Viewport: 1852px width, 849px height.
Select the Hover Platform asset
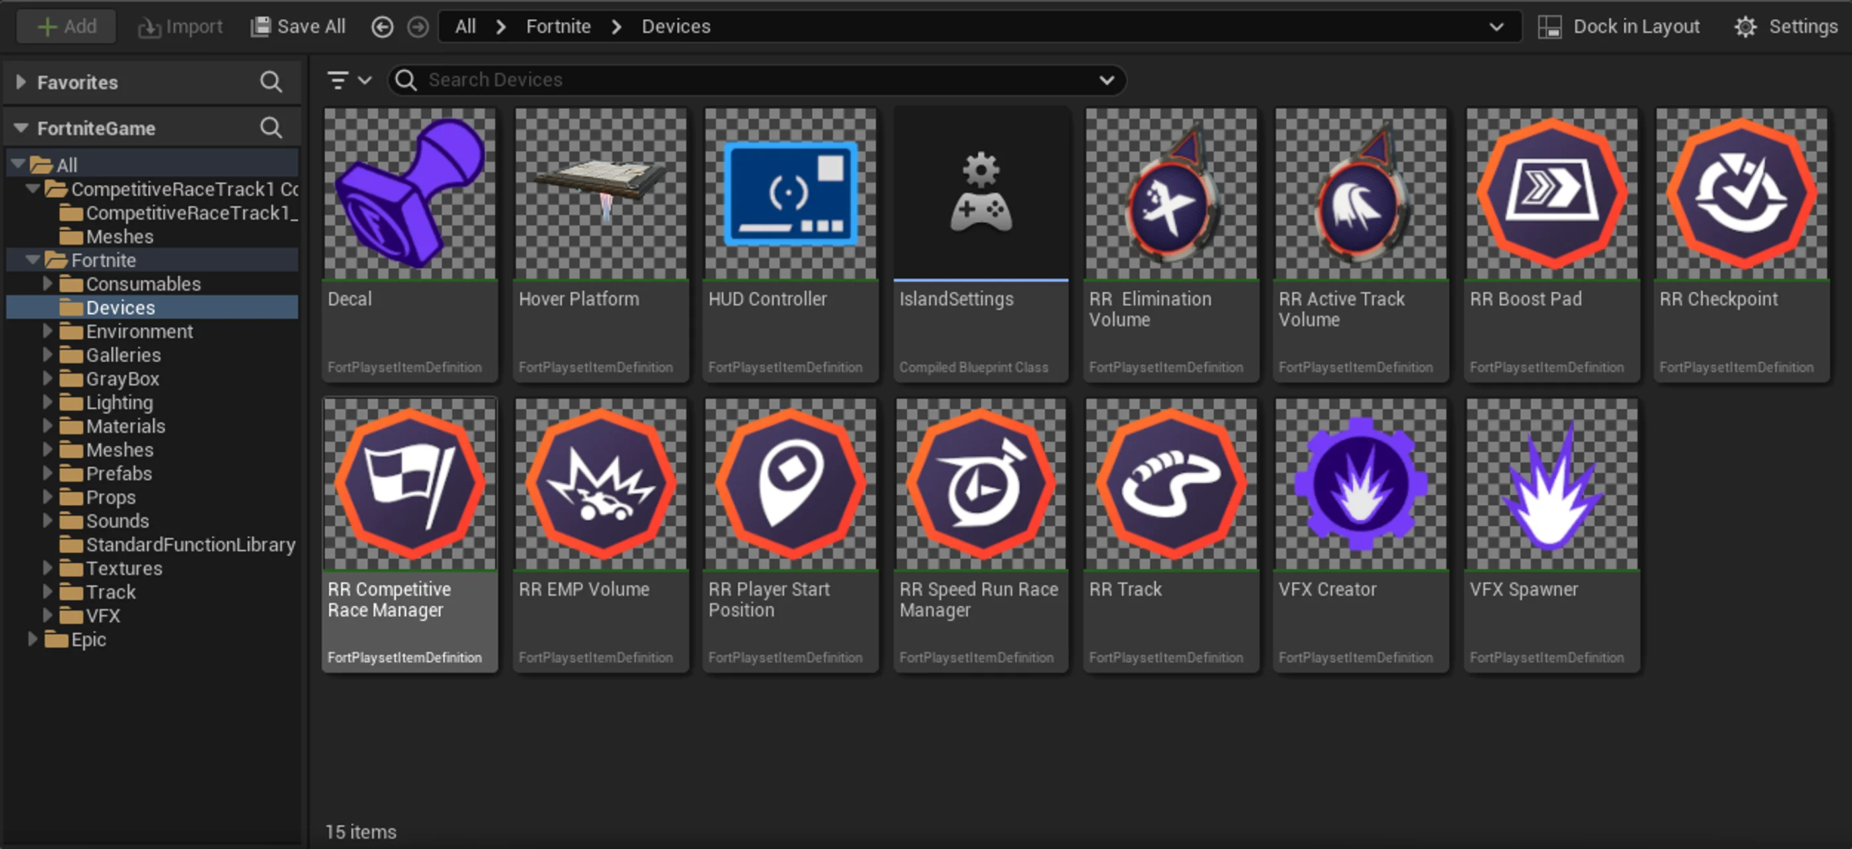[x=601, y=245]
